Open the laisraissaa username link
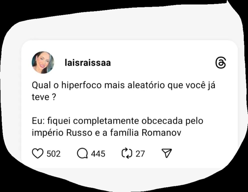The width and height of the screenshot is (248, 192). (88, 63)
